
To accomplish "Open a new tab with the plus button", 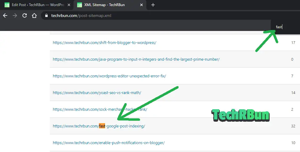I will tap(153, 5).
